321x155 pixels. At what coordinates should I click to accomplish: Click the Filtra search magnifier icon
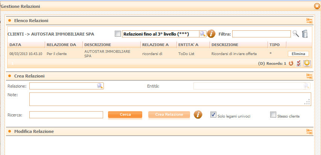point(296,34)
